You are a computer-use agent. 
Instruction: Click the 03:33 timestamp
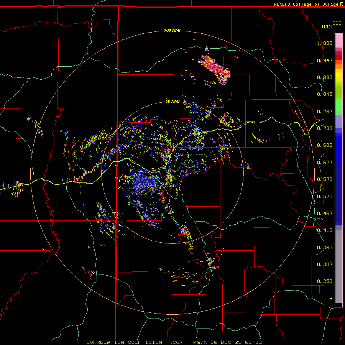click(254, 342)
